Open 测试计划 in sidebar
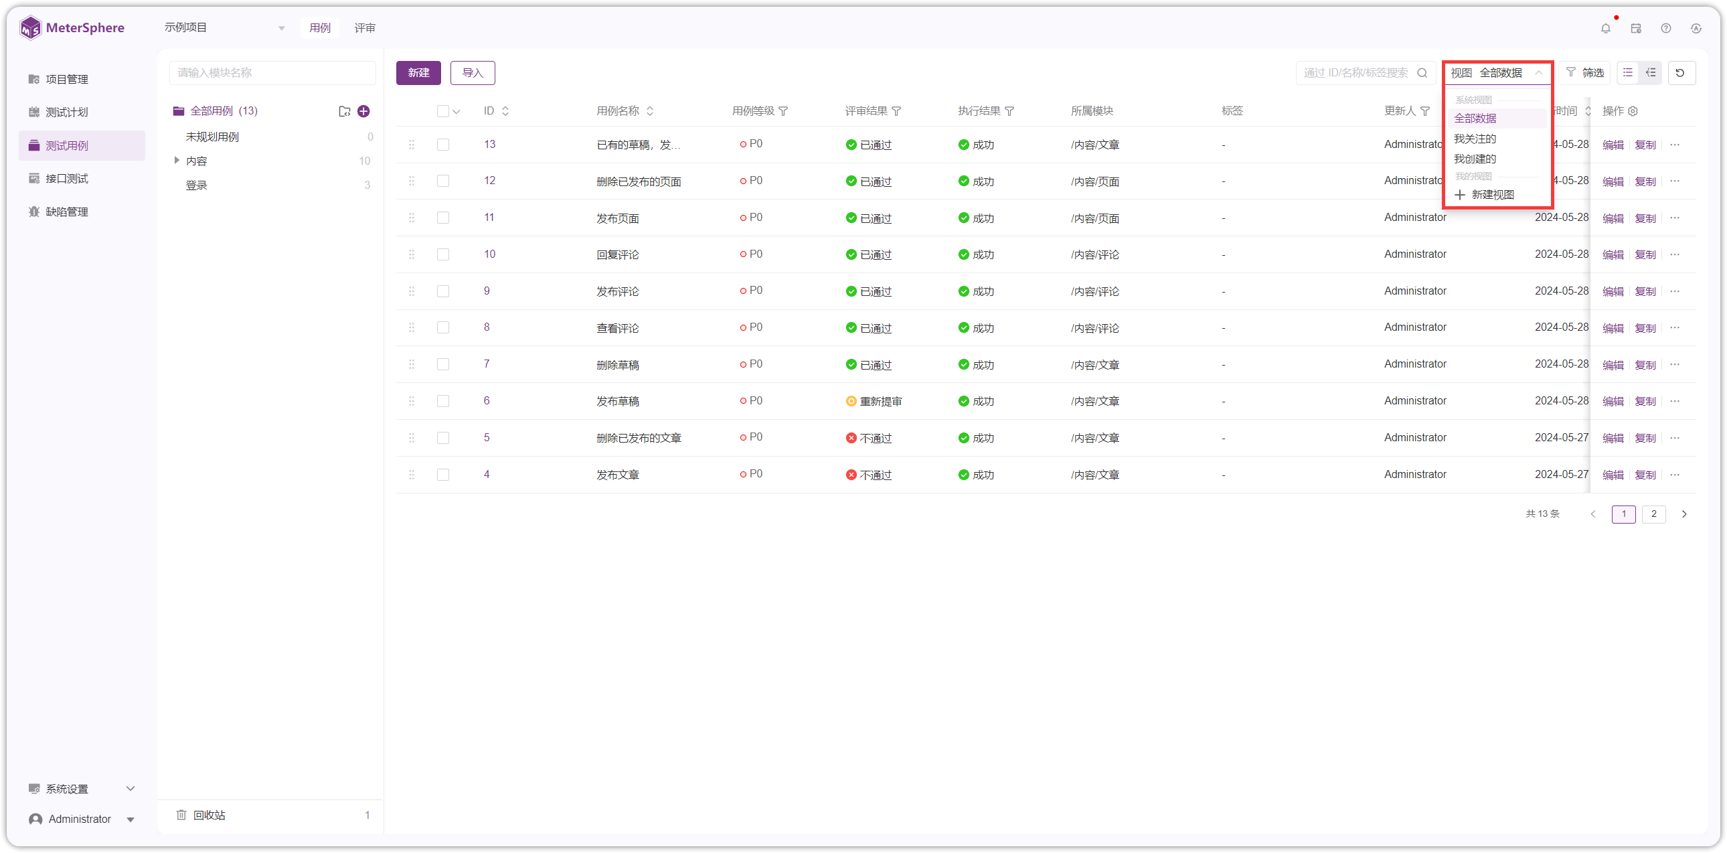The width and height of the screenshot is (1727, 853). 82,112
